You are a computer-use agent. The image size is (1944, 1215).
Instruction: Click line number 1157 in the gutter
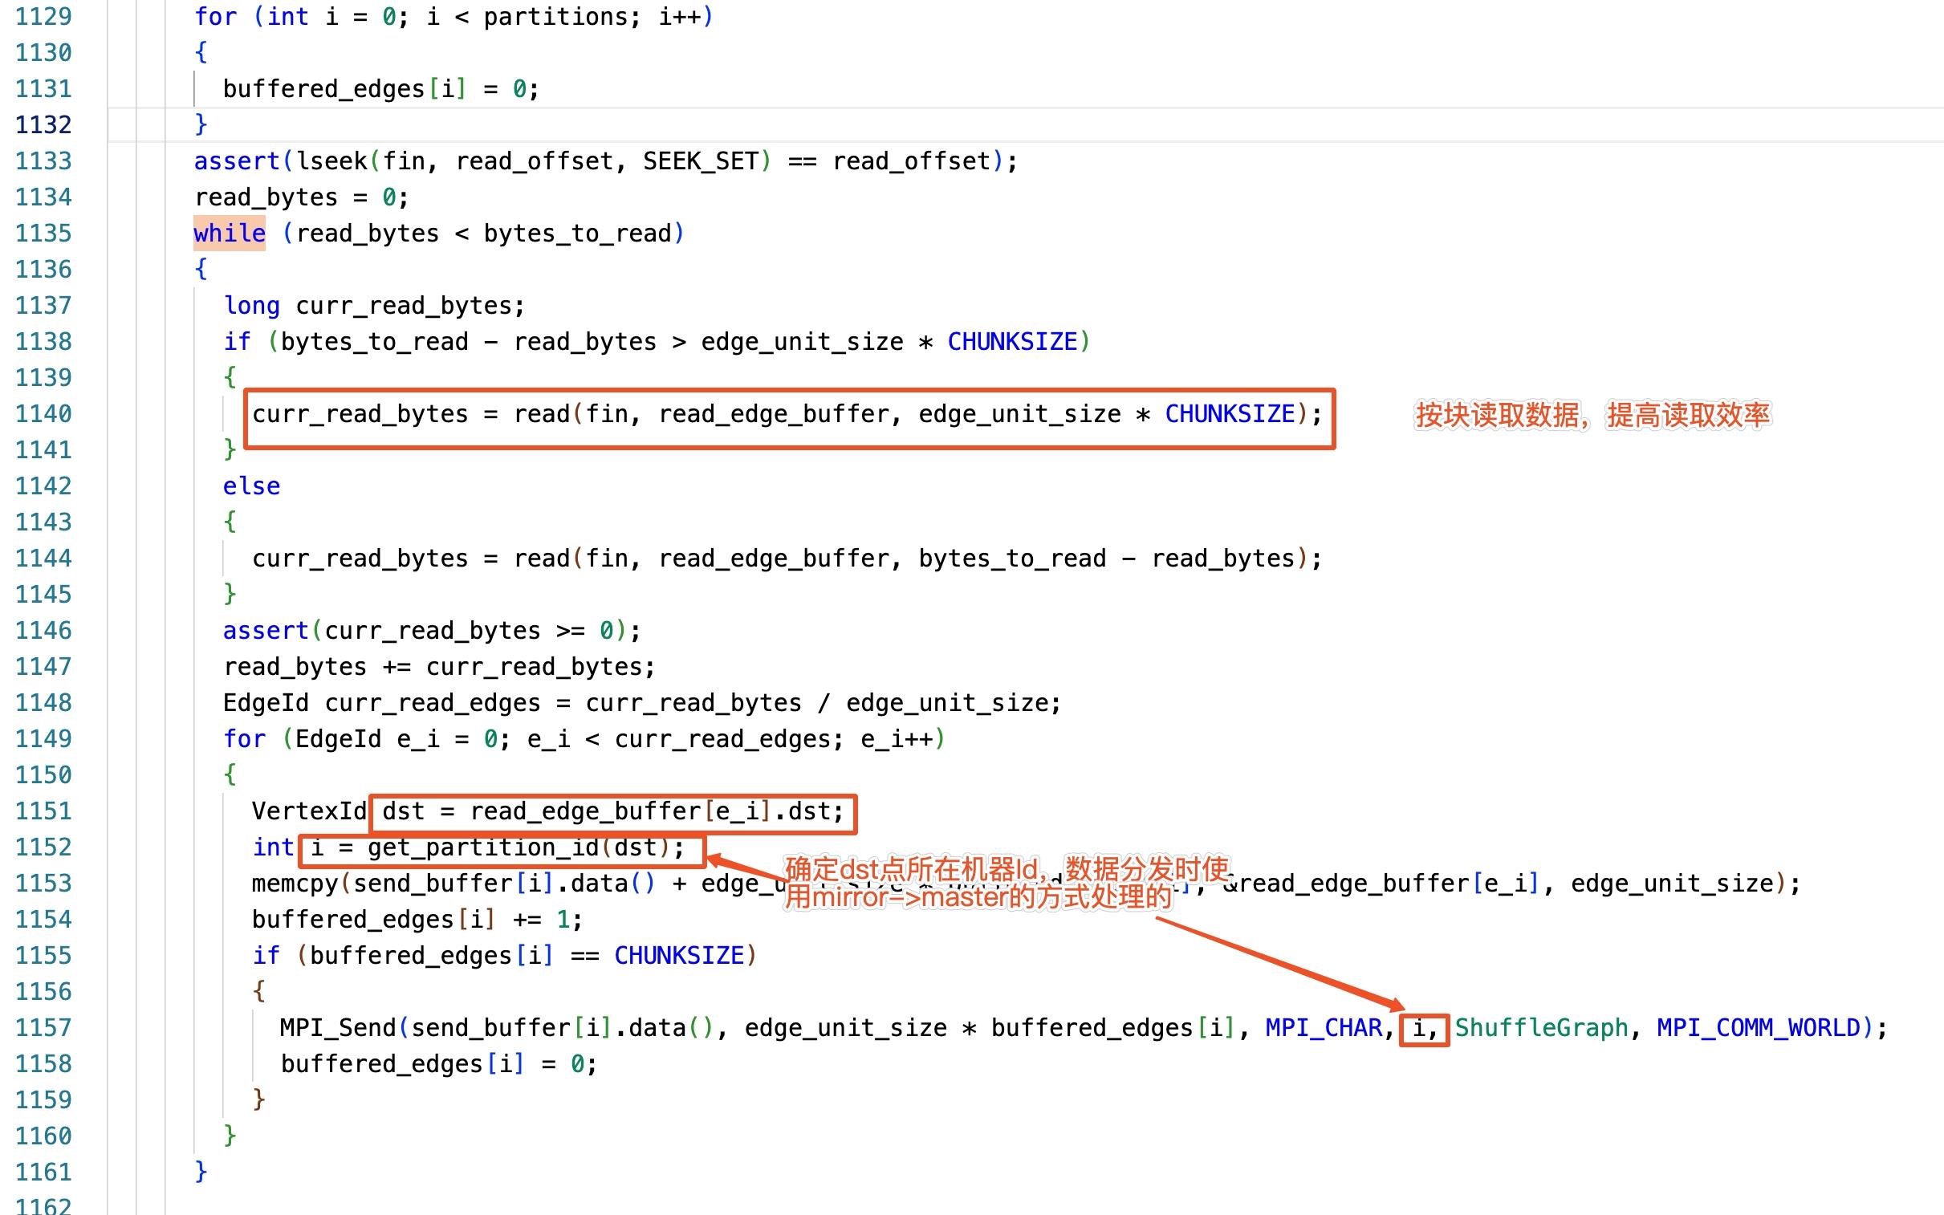(x=43, y=1028)
